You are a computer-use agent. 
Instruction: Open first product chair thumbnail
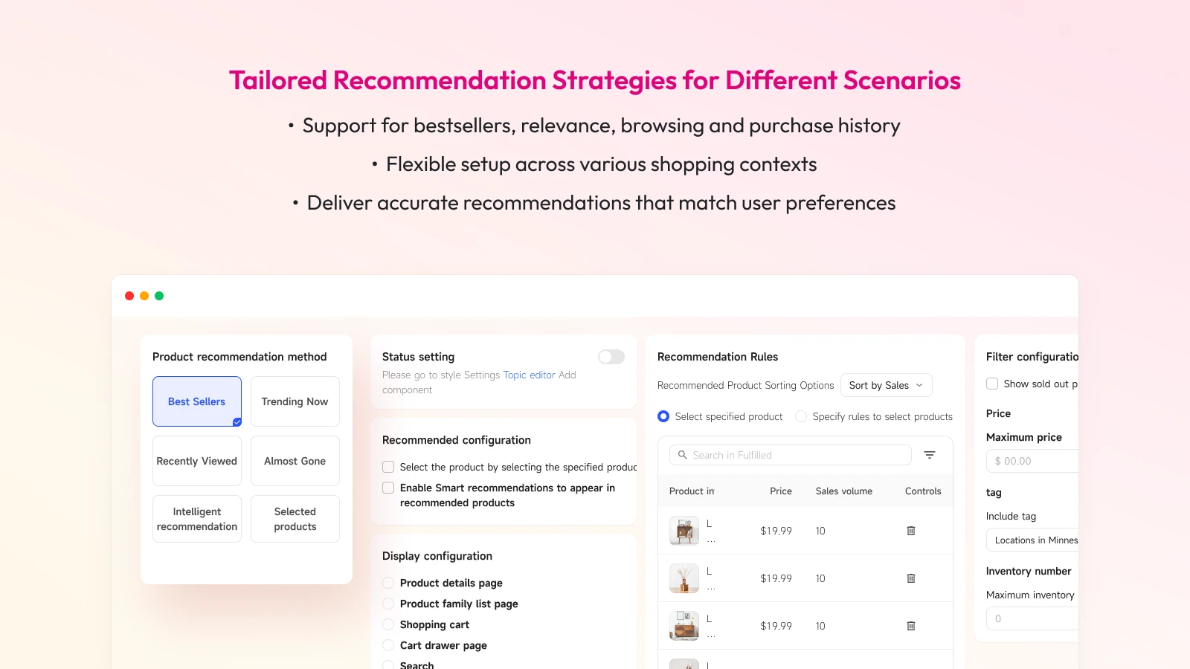pos(684,531)
